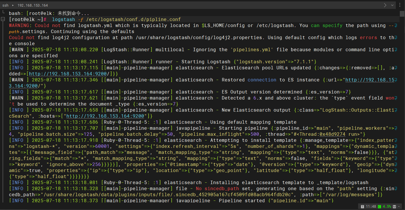The image size is (405, 210).
Task: Open the three-dot more options menu
Action: (x=400, y=5)
